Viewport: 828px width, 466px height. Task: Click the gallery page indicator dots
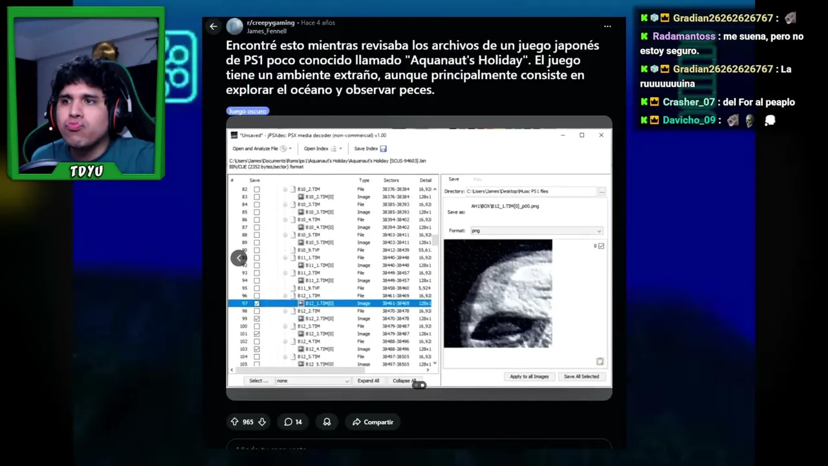click(419, 385)
